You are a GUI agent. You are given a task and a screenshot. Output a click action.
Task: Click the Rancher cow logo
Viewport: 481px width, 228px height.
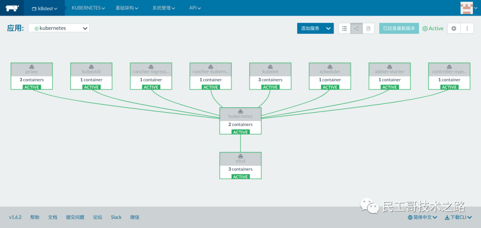(x=12, y=8)
